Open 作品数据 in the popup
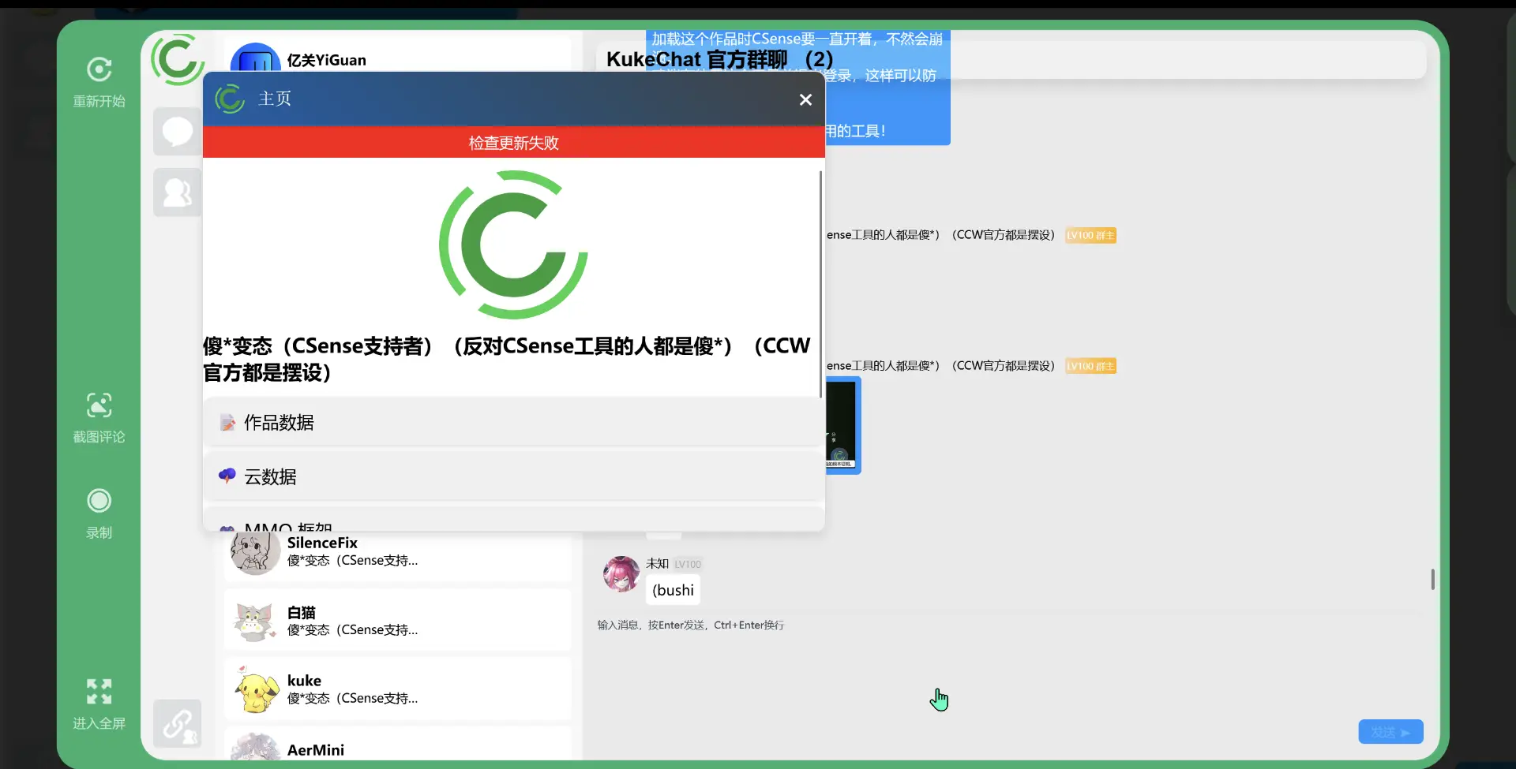Viewport: 1516px width, 769px height. coord(513,423)
